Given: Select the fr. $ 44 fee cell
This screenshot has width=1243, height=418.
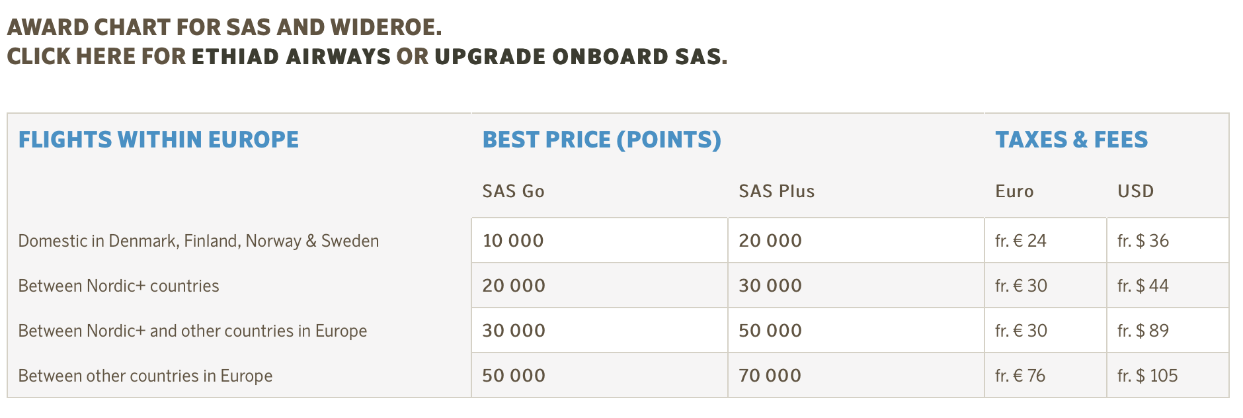Looking at the screenshot, I should click(x=1143, y=286).
